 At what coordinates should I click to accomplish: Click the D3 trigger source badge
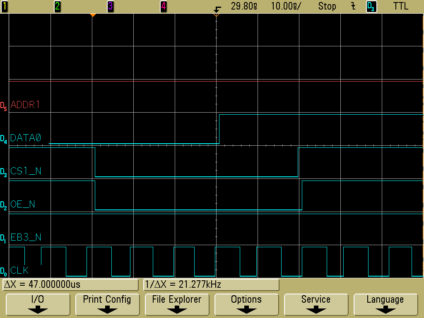371,6
